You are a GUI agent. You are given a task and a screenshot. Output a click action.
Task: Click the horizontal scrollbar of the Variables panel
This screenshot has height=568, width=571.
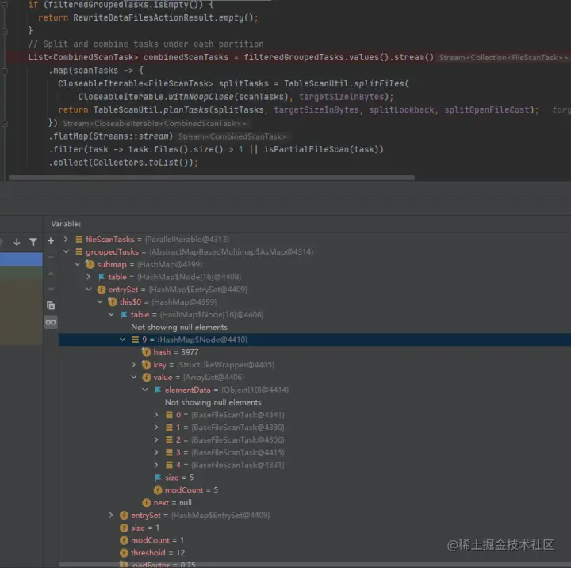point(315,564)
